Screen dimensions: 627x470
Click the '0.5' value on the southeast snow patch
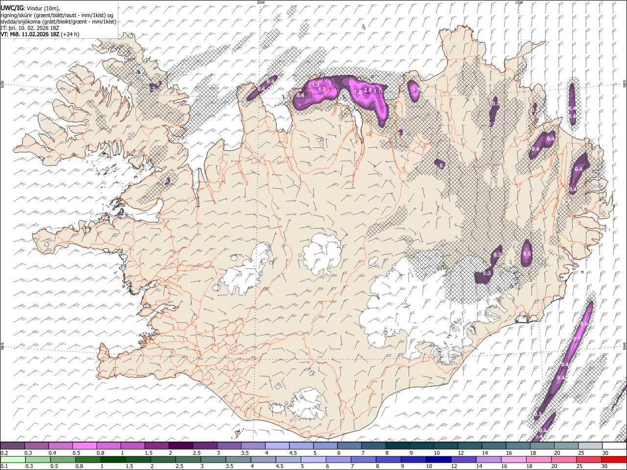[x=527, y=254]
